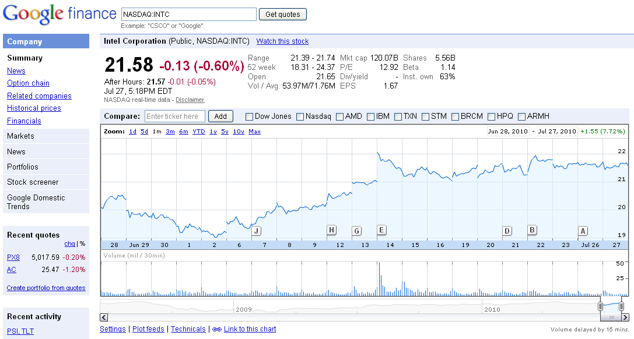Focus the Enter ticker here compare field
This screenshot has width=634, height=339.
click(x=174, y=116)
